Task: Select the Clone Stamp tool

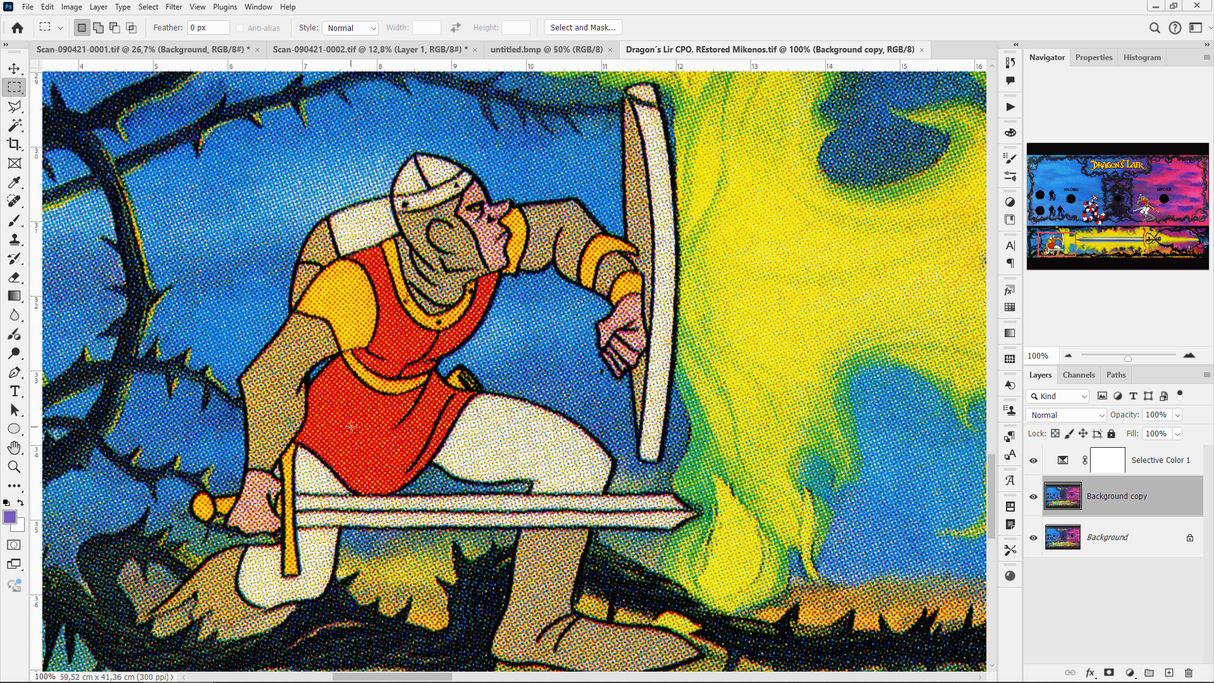Action: click(x=15, y=239)
